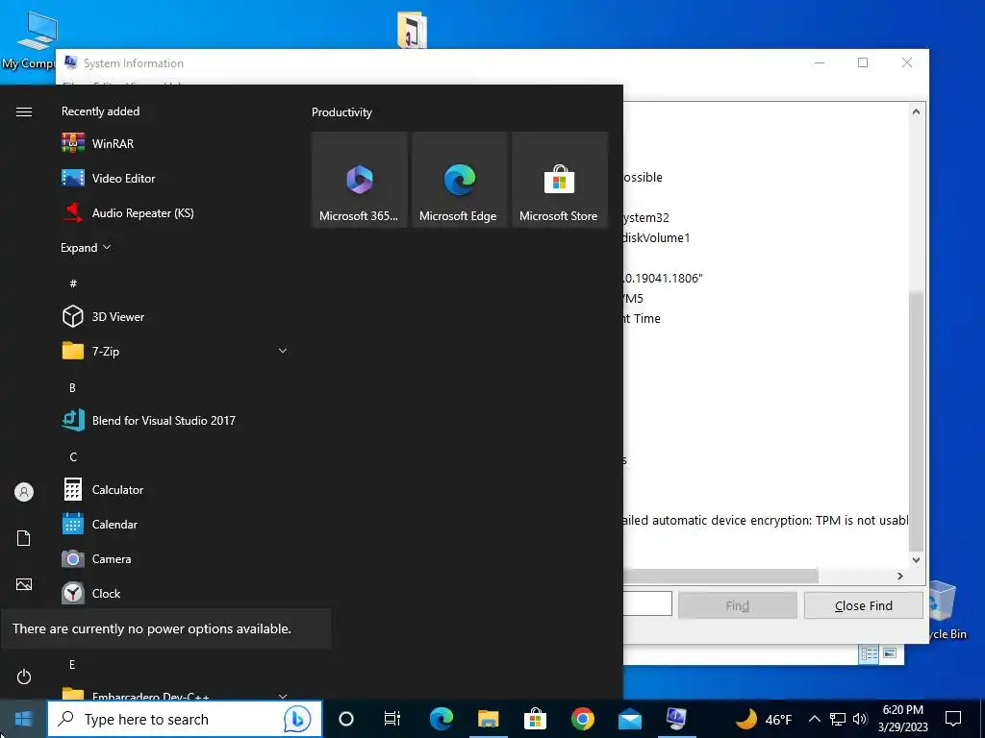The width and height of the screenshot is (985, 738).
Task: Open the clock showing 6:20 PM
Action: pyautogui.click(x=902, y=719)
